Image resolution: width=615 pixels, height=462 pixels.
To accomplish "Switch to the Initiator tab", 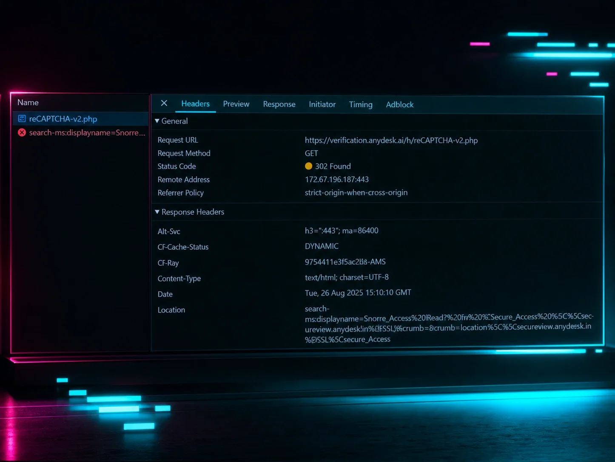I will (322, 104).
